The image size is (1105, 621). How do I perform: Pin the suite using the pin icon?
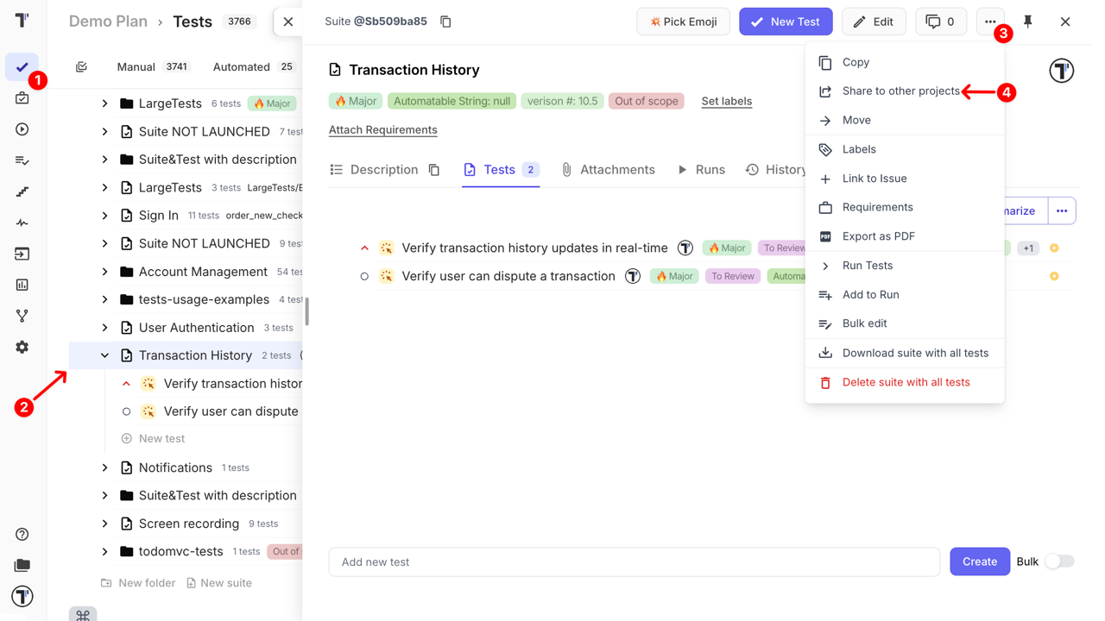pos(1027,21)
